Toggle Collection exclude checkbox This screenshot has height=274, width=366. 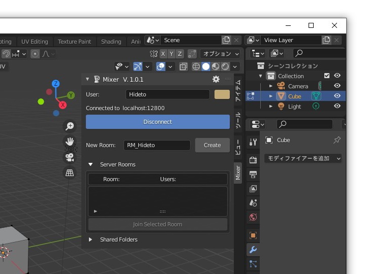pos(327,76)
